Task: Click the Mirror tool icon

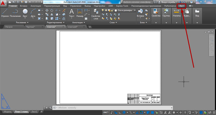Action: (52, 14)
